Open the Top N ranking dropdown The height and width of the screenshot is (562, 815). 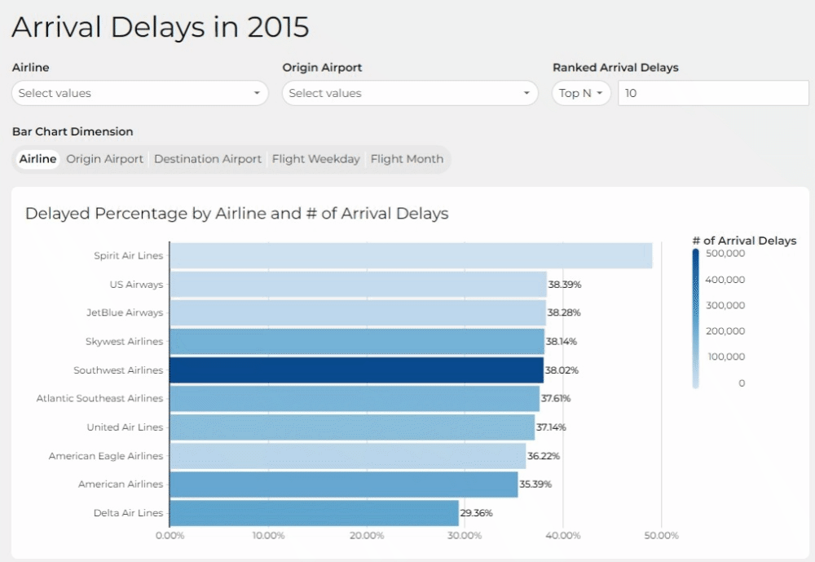click(581, 93)
